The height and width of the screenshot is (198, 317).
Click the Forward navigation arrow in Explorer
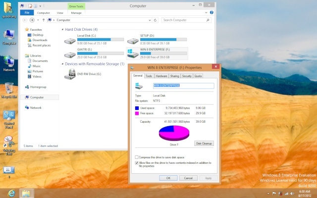pos(32,20)
